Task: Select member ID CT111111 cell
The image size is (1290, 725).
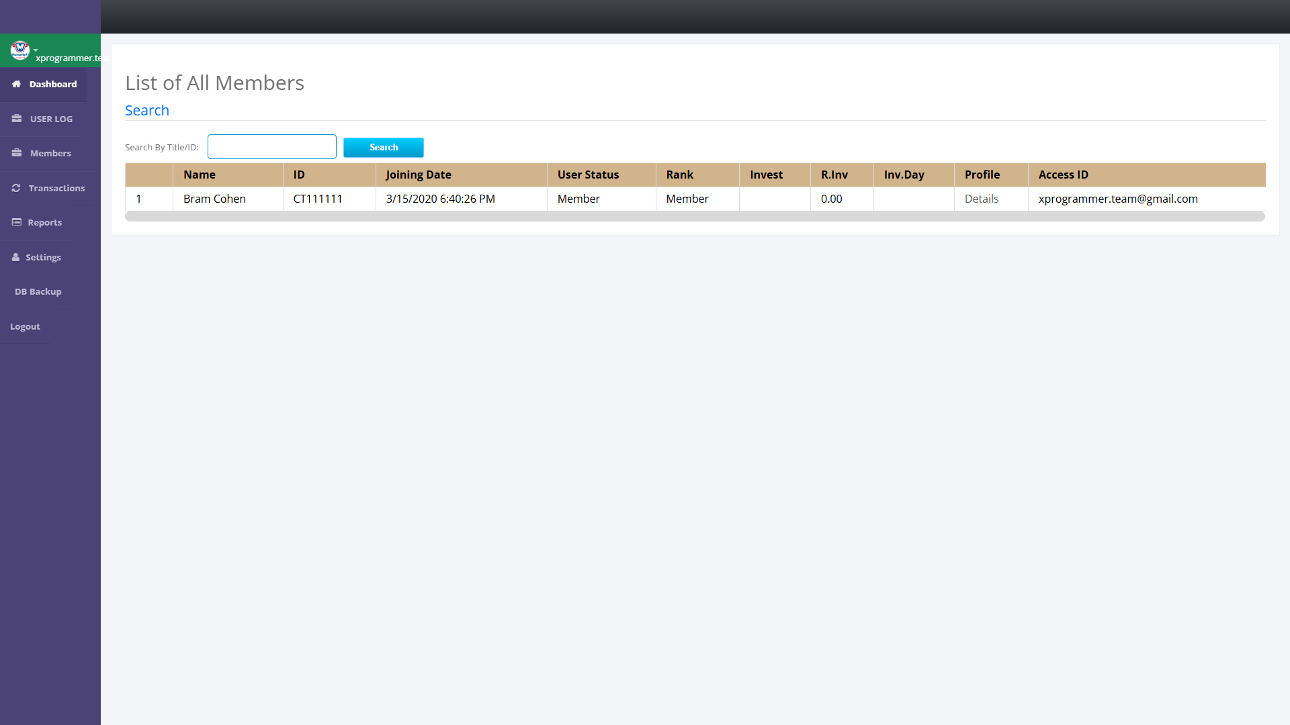Action: pos(317,199)
